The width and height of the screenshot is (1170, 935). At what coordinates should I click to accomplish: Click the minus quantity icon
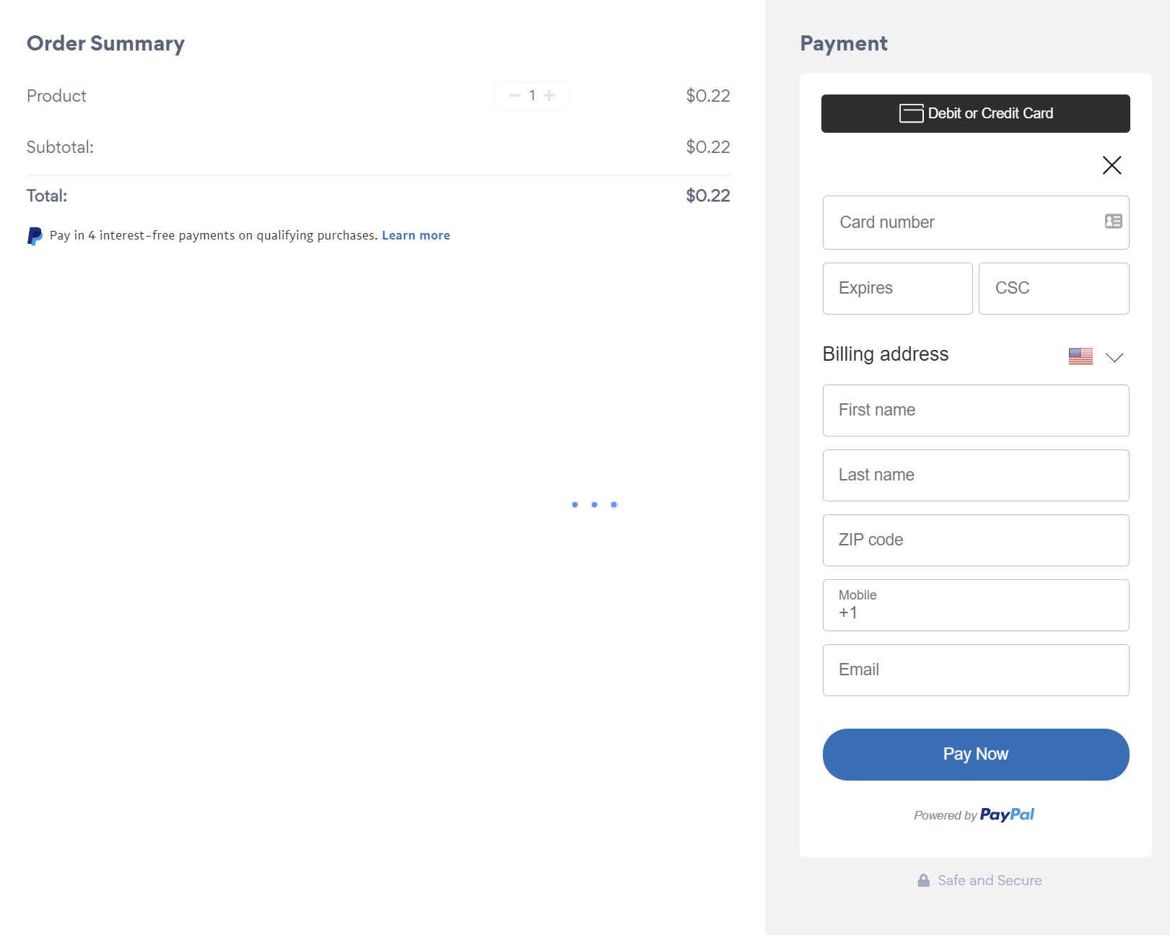coord(515,95)
